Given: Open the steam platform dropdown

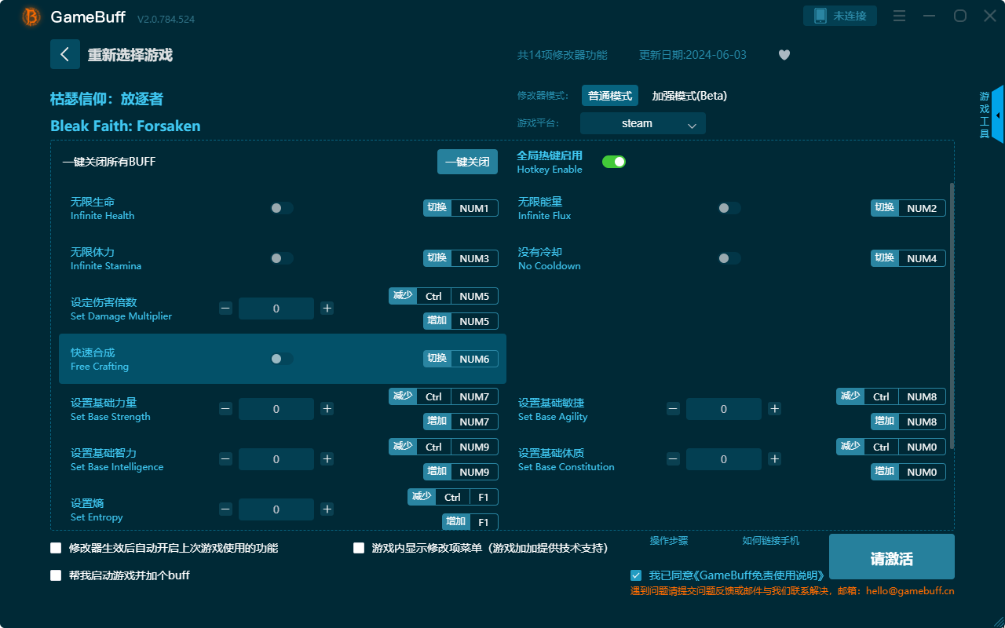Looking at the screenshot, I should (x=643, y=123).
